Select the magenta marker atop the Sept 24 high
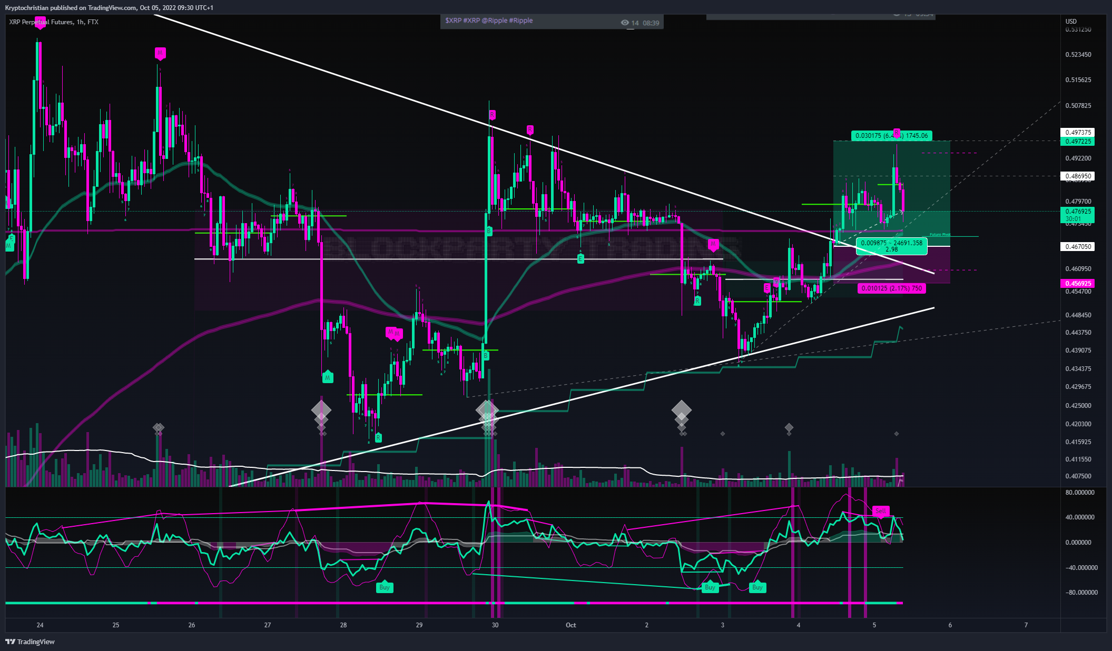The image size is (1112, 651). [x=40, y=22]
